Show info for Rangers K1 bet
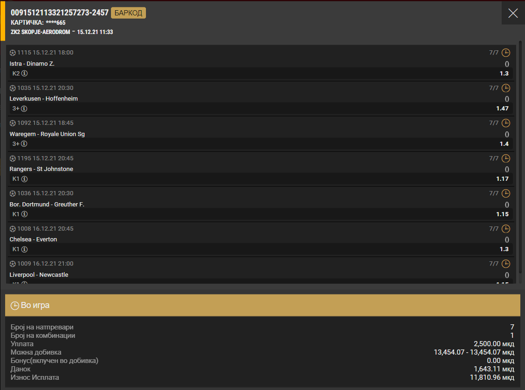This screenshot has width=525, height=390. pos(25,179)
